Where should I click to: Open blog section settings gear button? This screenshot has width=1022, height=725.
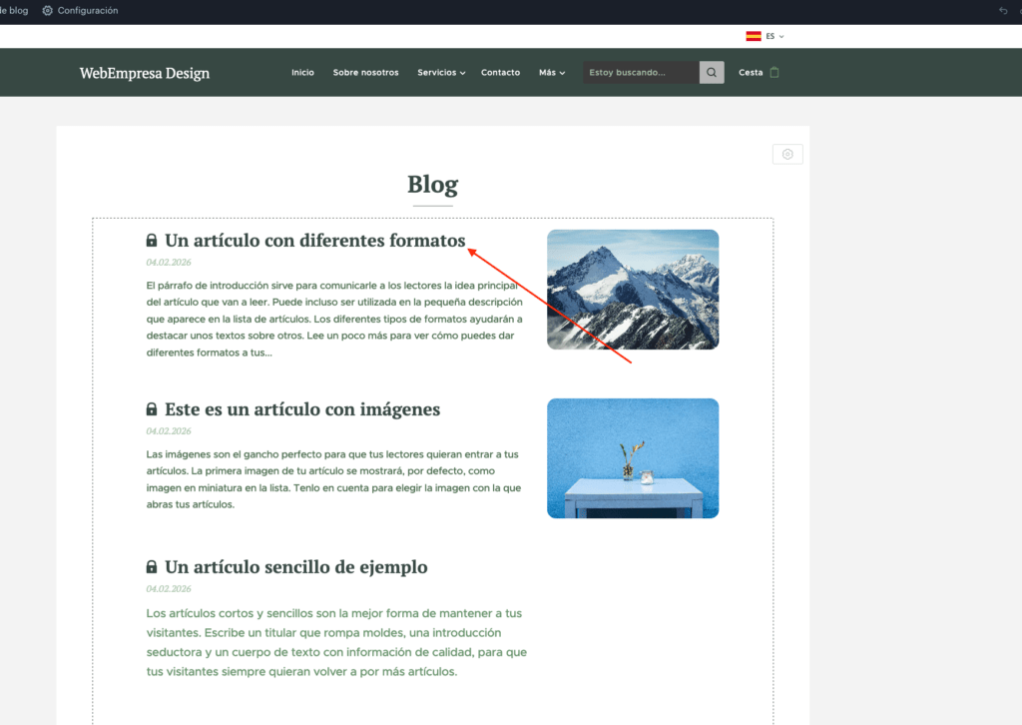(x=787, y=155)
